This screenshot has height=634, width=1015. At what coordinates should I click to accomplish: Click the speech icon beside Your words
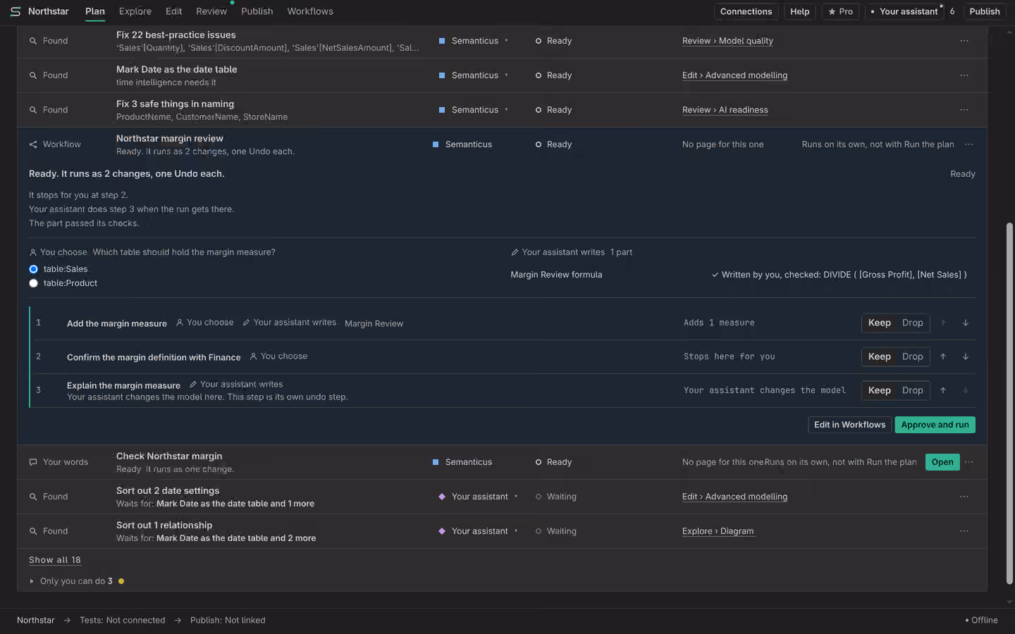[x=33, y=462]
